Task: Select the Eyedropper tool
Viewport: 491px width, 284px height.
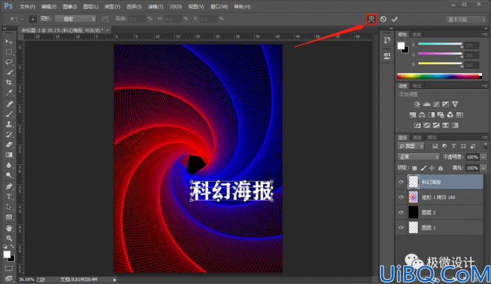Action: 9,93
